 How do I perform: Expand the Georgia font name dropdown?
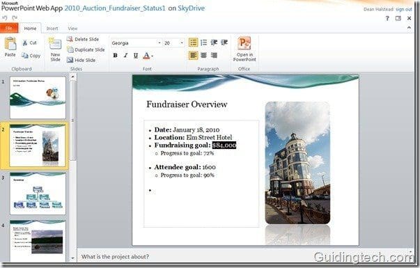[159, 43]
